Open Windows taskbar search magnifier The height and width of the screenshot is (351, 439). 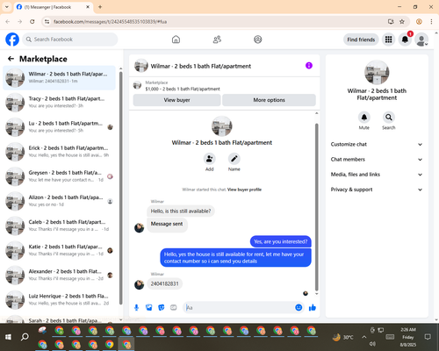click(x=25, y=337)
